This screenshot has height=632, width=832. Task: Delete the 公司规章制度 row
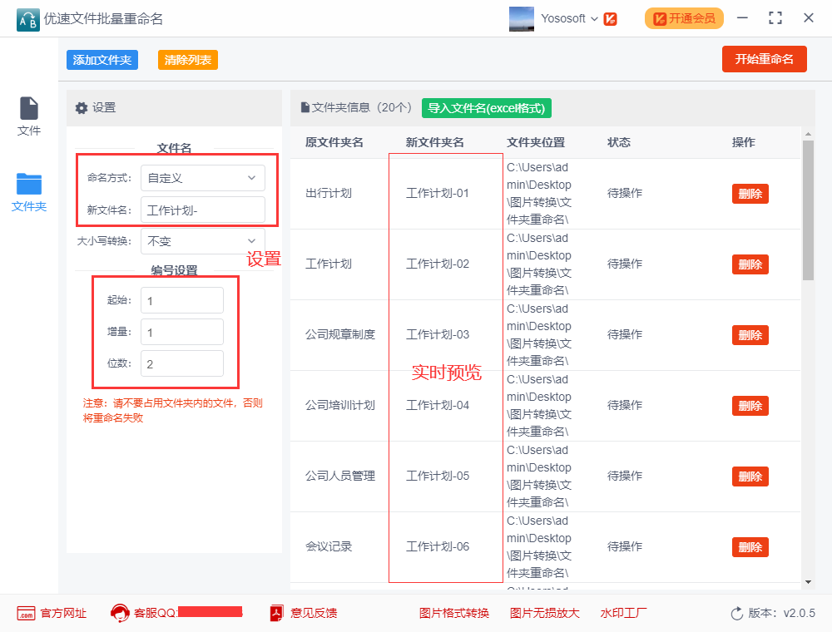click(x=750, y=335)
